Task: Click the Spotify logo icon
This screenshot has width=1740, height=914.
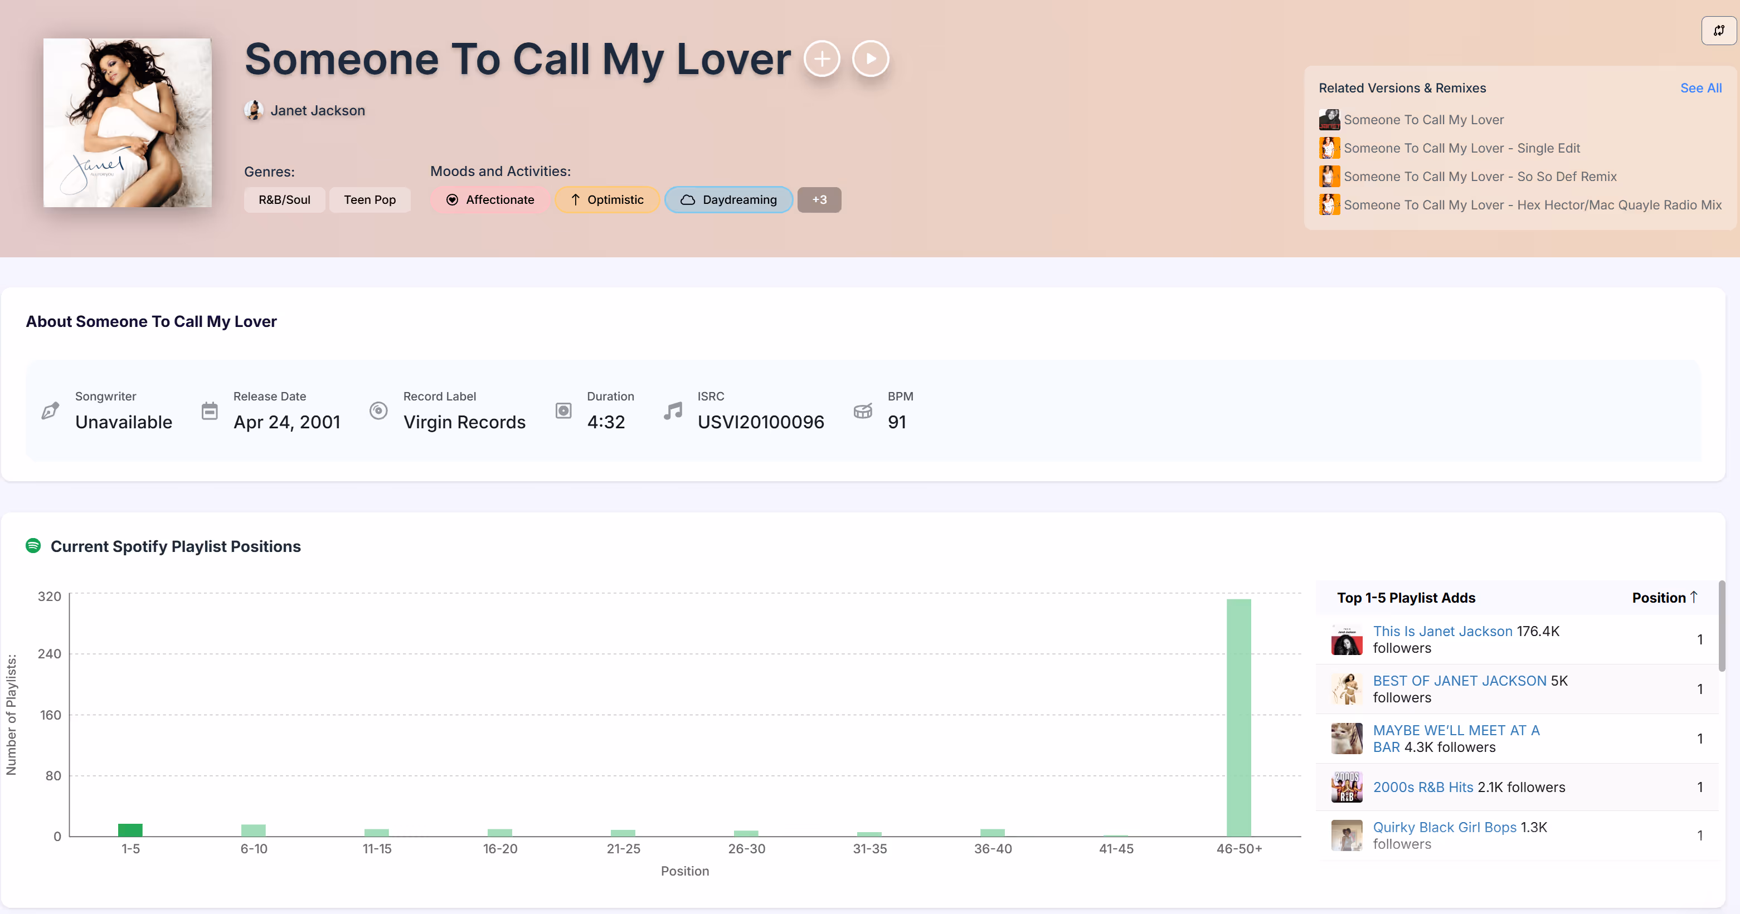Action: [x=33, y=545]
